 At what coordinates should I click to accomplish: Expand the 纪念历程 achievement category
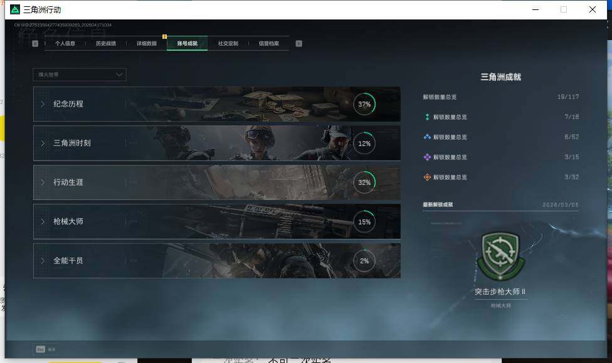click(216, 104)
